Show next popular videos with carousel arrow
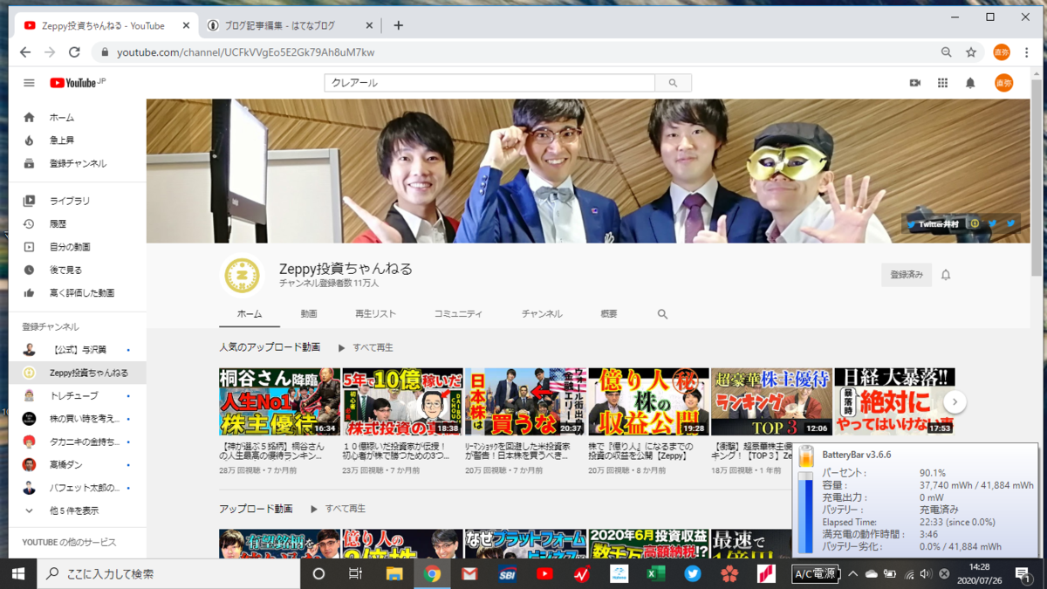The image size is (1047, 589). (955, 401)
